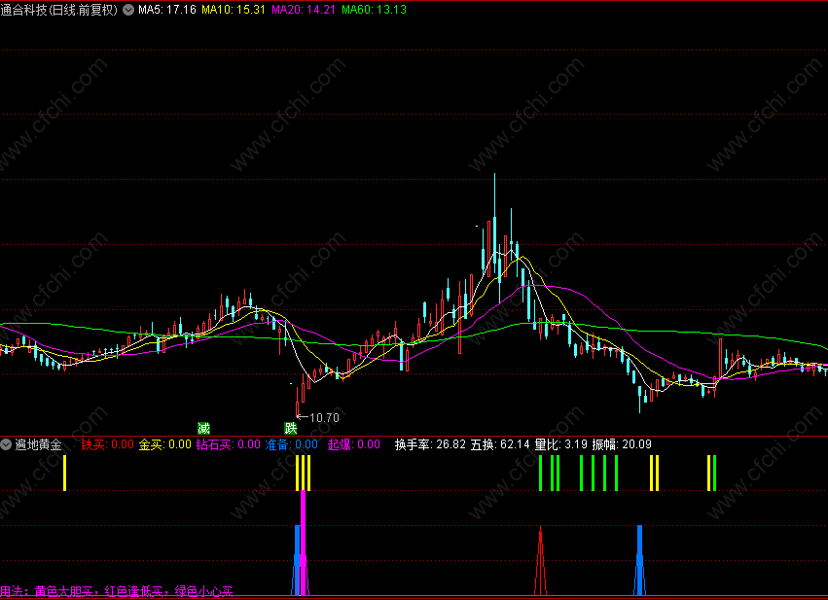Image resolution: width=828 pixels, height=600 pixels.
Task: Click the red 铁买 spike signal
Action: pyautogui.click(x=540, y=560)
